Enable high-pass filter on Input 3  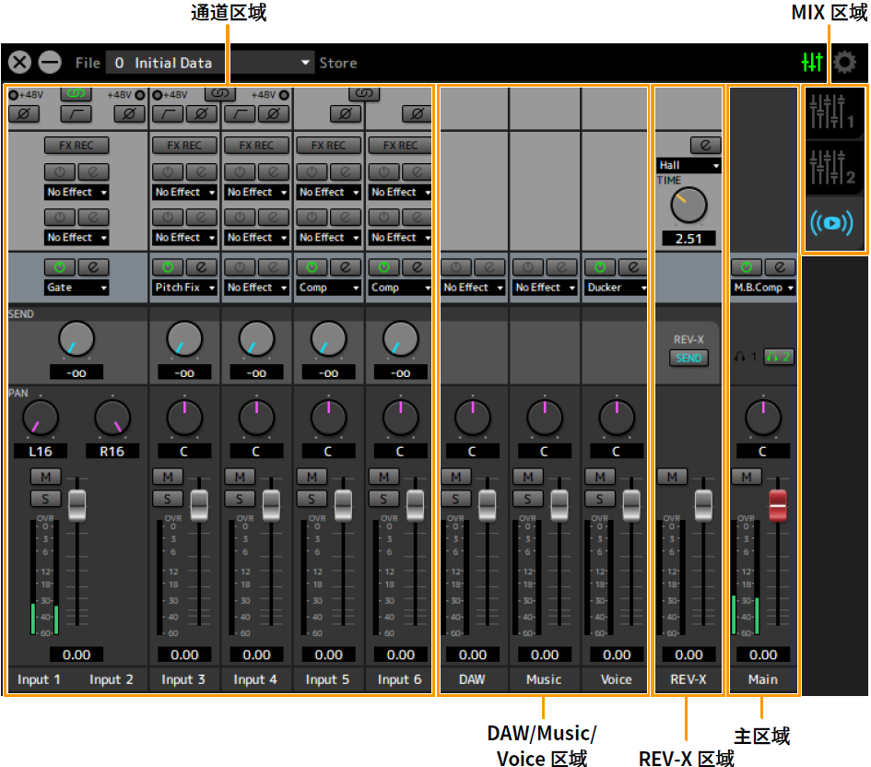click(x=168, y=114)
